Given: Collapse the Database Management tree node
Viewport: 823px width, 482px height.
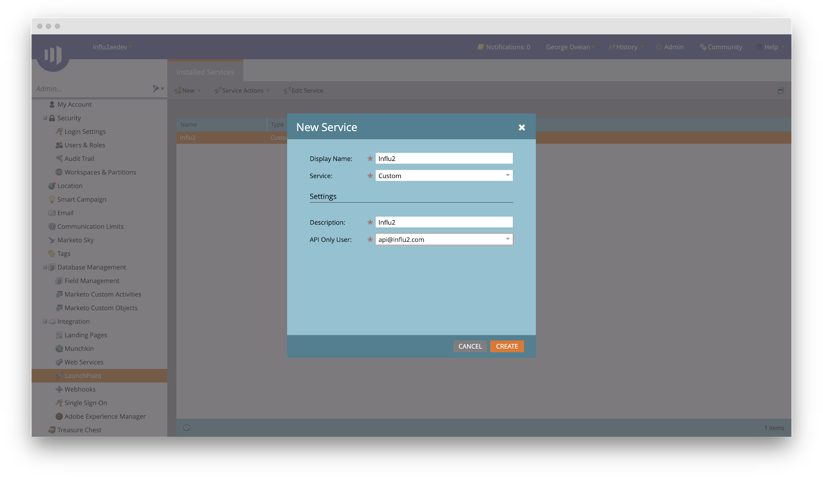Looking at the screenshot, I should point(45,267).
